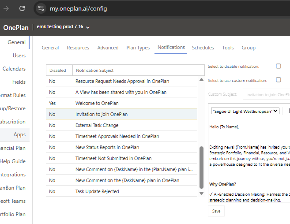Select New Comment on {TaskName} in {Plan.Name} row
The image size is (290, 224).
click(x=121, y=169)
